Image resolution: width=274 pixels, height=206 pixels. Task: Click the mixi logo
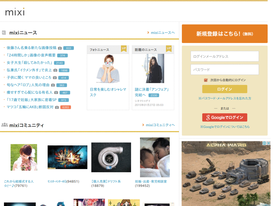tap(15, 12)
